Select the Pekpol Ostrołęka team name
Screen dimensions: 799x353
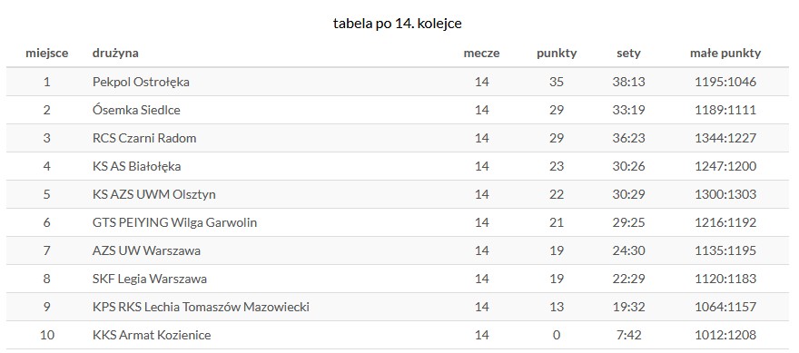(141, 82)
